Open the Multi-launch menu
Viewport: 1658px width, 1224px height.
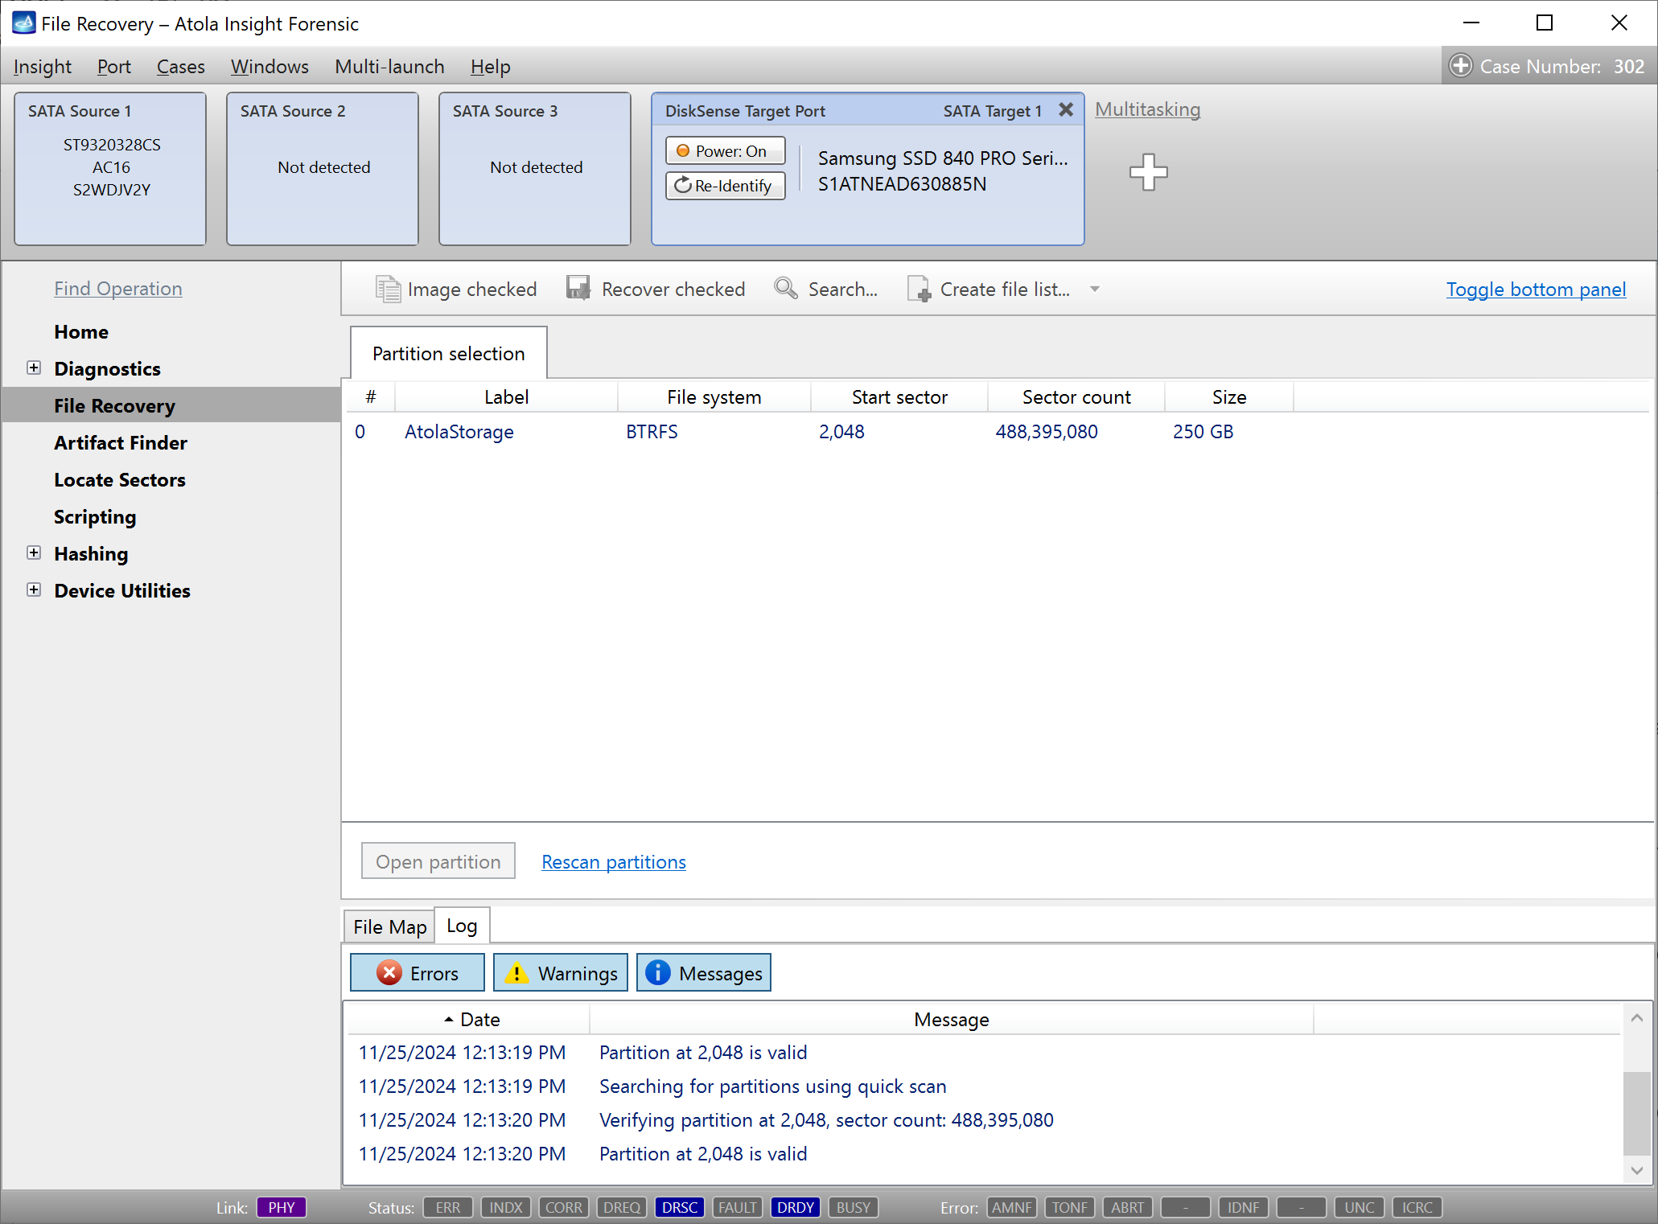(389, 66)
